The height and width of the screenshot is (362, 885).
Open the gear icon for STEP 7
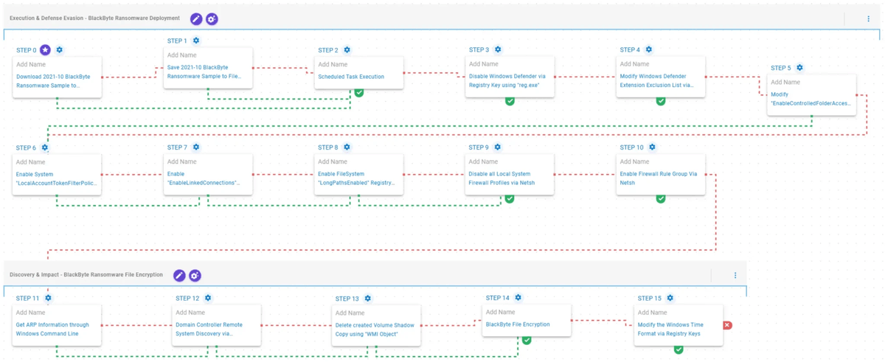coord(196,147)
